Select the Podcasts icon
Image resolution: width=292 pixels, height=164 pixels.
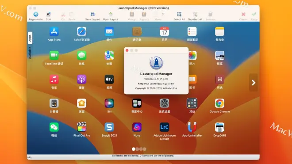81,79
